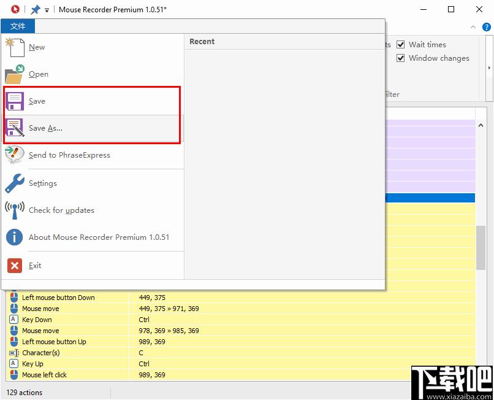
Task: Select the 文件 file tab
Action: tap(18, 26)
